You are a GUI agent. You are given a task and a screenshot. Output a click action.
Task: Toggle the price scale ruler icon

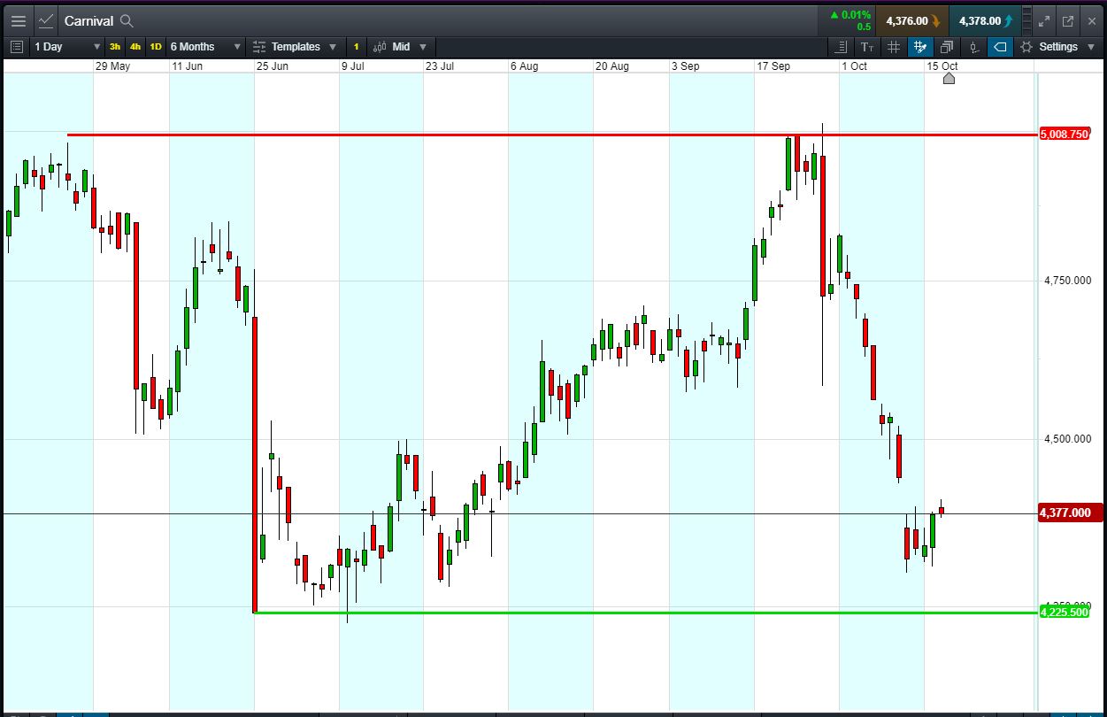pos(840,47)
